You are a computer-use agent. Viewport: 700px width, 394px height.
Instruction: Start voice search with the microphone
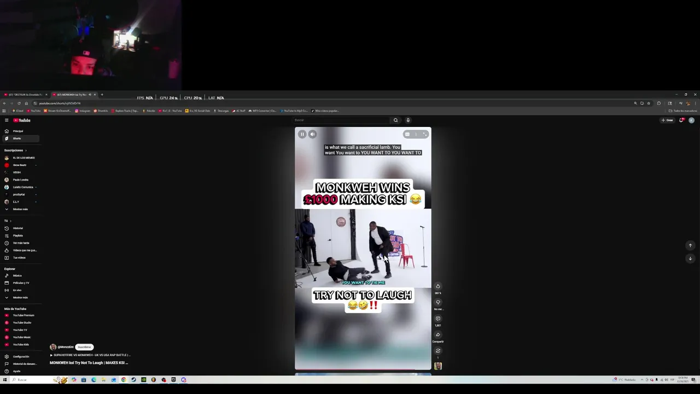[x=408, y=120]
